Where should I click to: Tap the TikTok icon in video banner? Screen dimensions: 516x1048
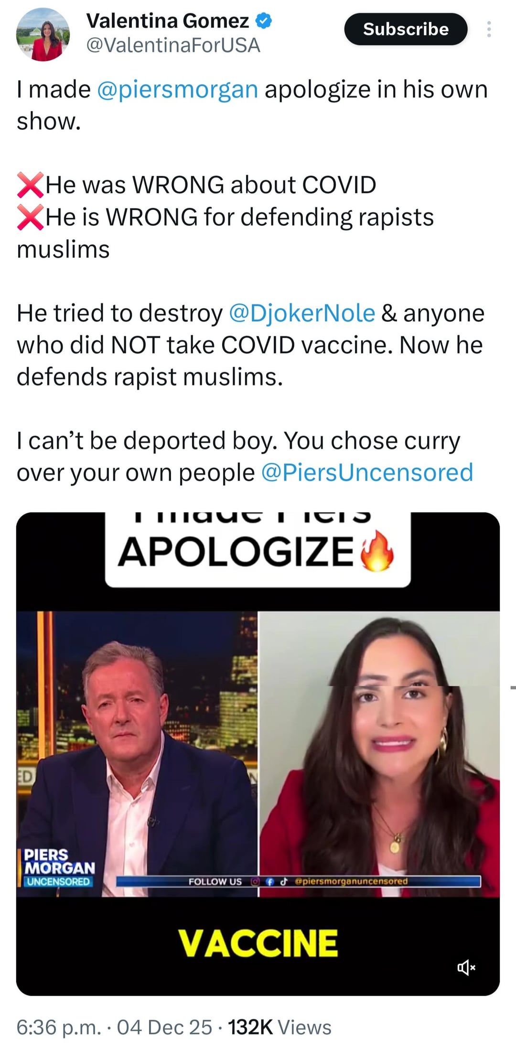pos(283,881)
